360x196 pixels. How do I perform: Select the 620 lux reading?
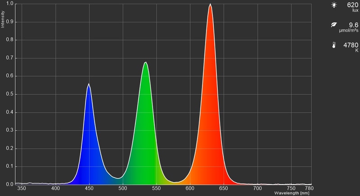point(352,7)
